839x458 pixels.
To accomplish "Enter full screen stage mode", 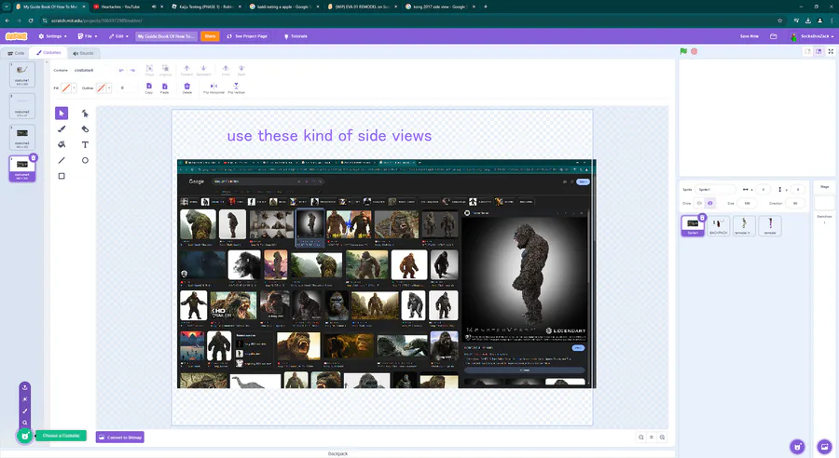I will click(x=831, y=51).
